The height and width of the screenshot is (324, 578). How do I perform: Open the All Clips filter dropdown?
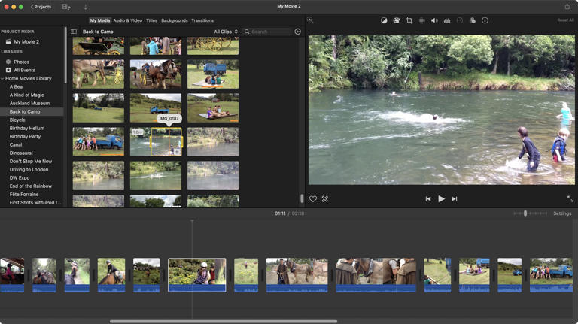[x=226, y=32]
